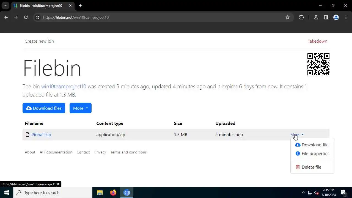The height and width of the screenshot is (198, 352).
Task: Click the Takedown link
Action: click(317, 41)
